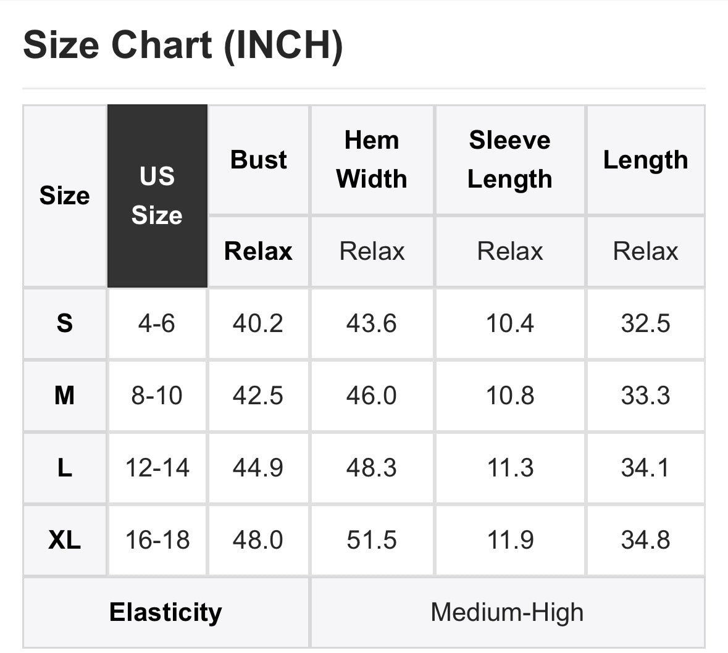Click the XL size row label

(x=65, y=540)
